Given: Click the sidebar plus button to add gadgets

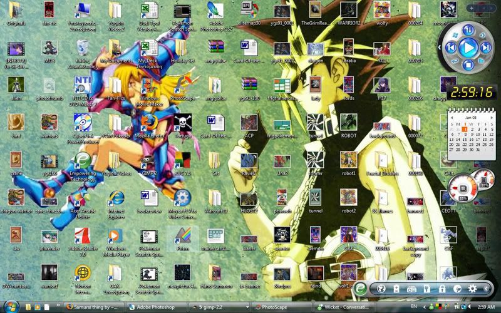Looking at the screenshot, I should click(x=472, y=8).
